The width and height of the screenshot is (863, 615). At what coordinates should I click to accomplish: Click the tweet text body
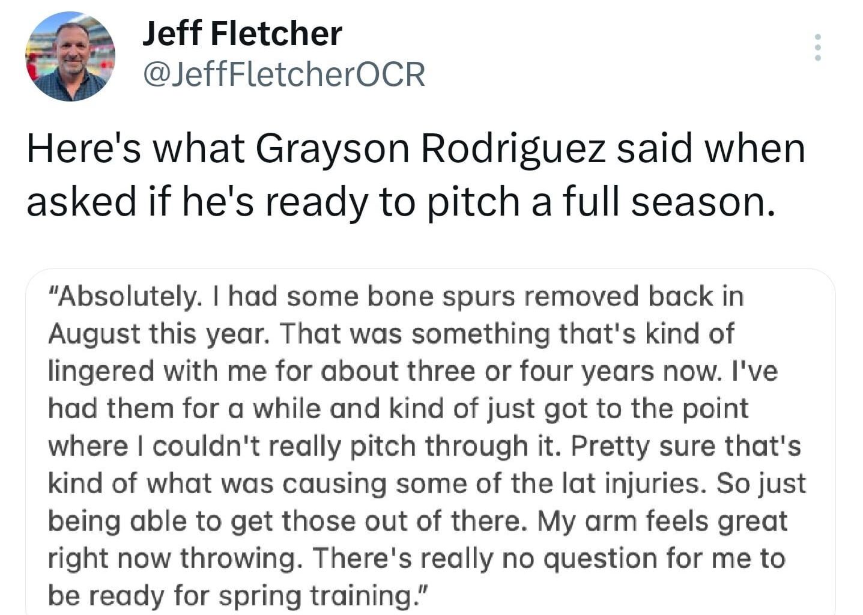click(414, 174)
